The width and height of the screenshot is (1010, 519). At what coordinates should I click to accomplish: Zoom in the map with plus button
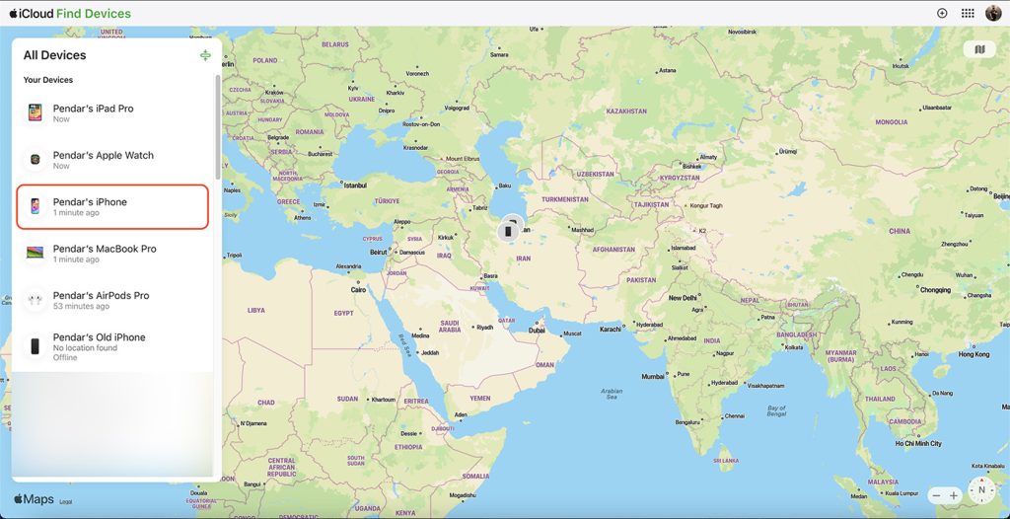(954, 495)
